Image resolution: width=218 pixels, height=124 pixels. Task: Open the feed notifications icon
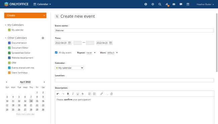point(167,5)
